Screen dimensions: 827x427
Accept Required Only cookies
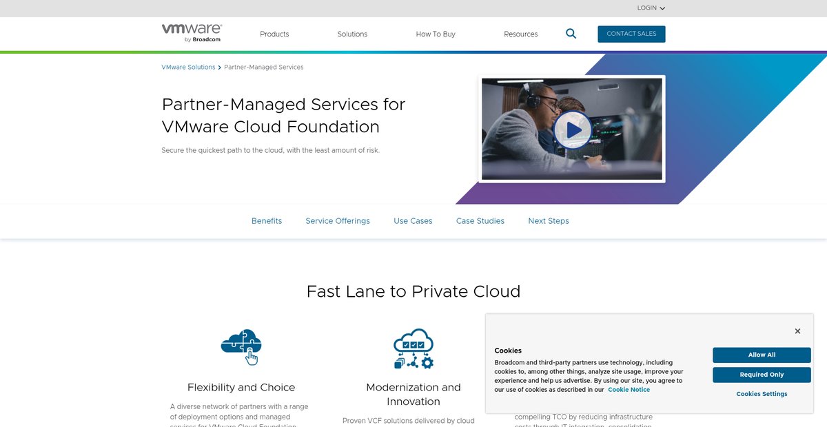coord(762,375)
